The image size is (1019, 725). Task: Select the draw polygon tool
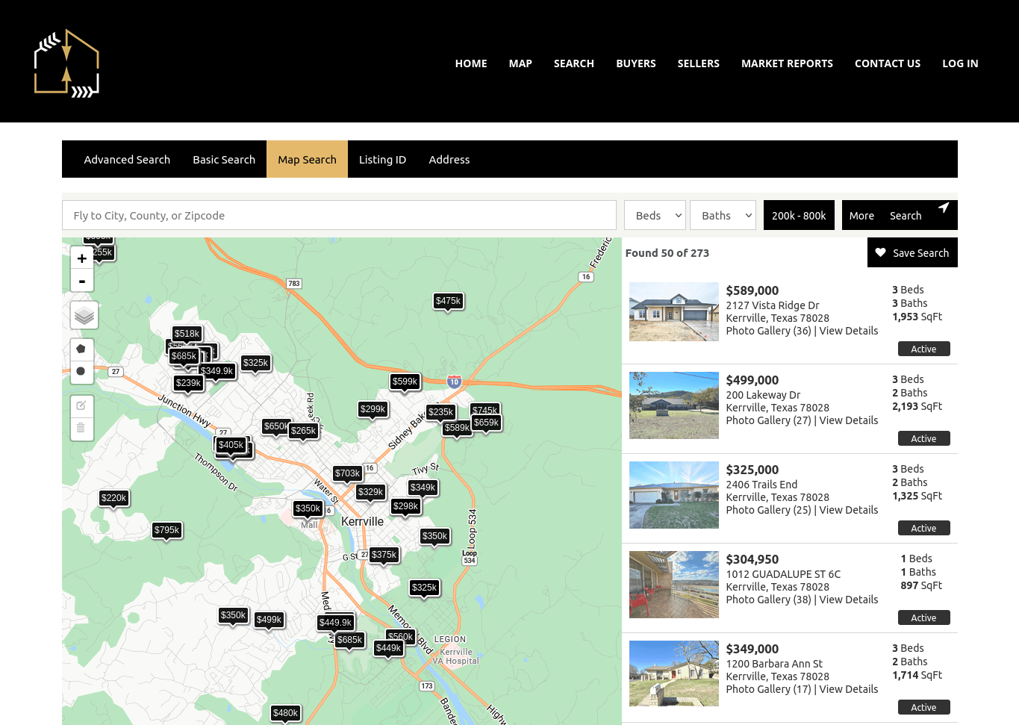pos(81,349)
